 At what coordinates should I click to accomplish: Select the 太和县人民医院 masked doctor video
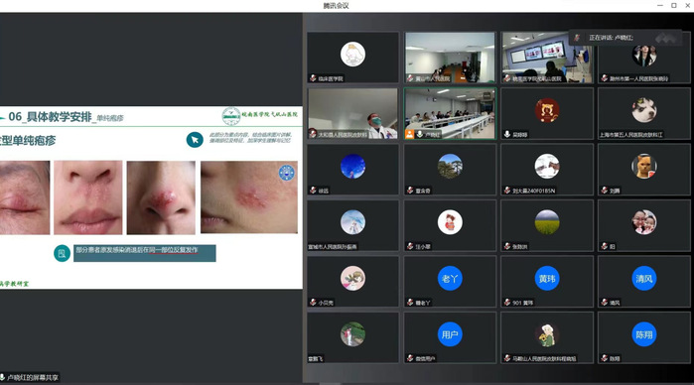(x=352, y=113)
